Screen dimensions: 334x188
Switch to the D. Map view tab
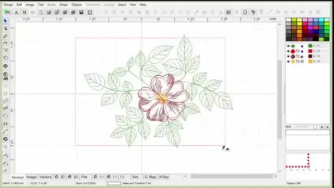(150, 177)
